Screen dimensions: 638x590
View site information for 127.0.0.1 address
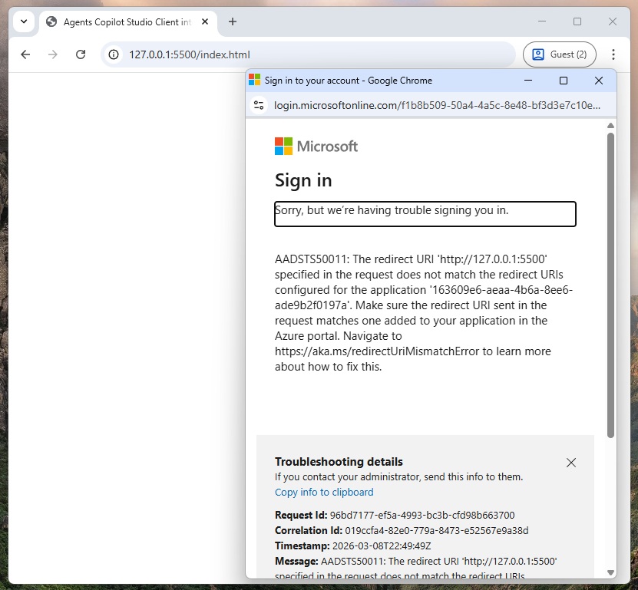point(114,54)
